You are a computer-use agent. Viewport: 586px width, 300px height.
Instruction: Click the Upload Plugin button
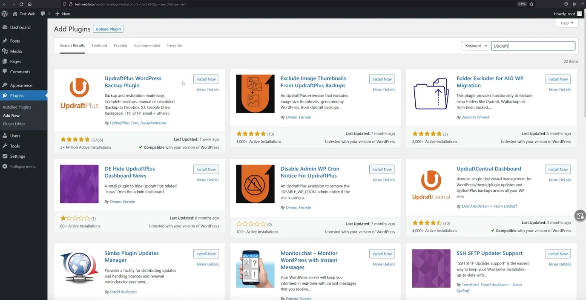pos(108,29)
